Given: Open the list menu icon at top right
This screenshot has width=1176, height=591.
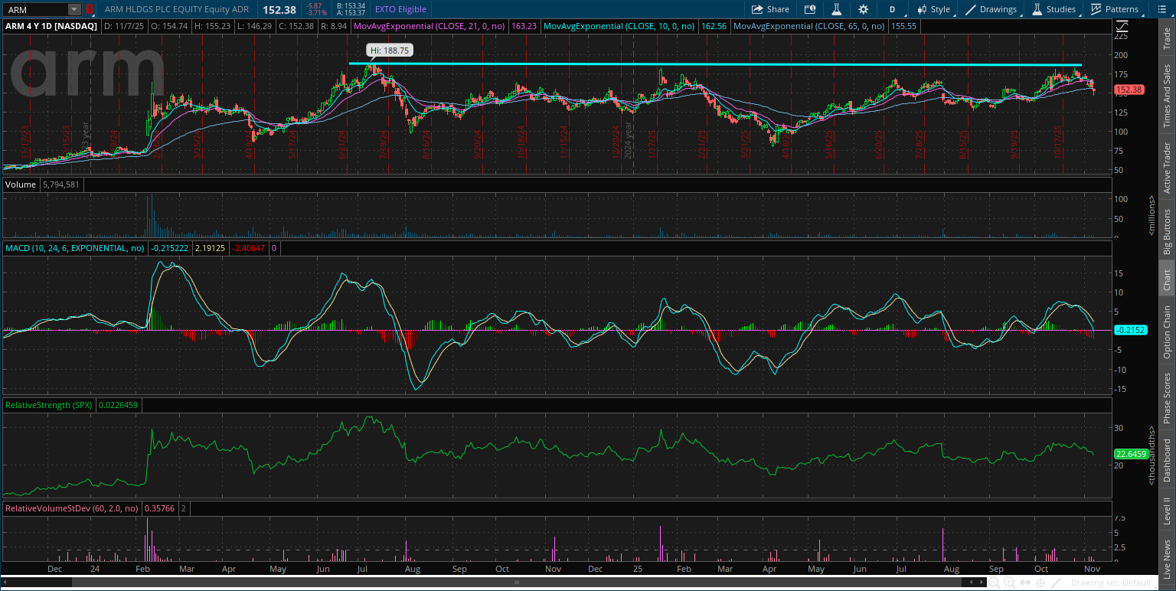Looking at the screenshot, I should click(x=1163, y=9).
